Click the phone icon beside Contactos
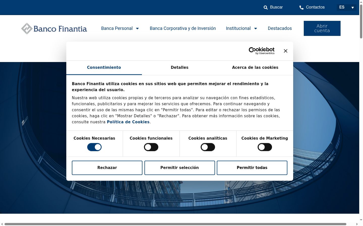 (x=301, y=8)
